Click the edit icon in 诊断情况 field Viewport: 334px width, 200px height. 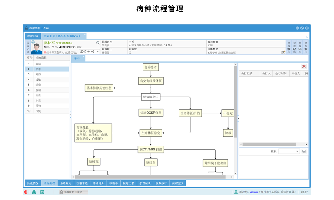point(283,52)
